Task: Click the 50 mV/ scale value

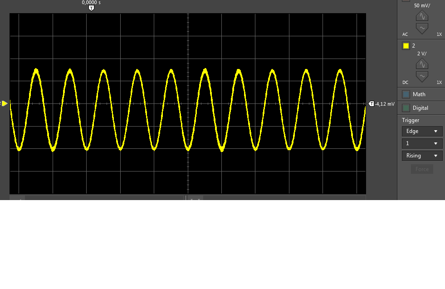Action: click(x=422, y=5)
